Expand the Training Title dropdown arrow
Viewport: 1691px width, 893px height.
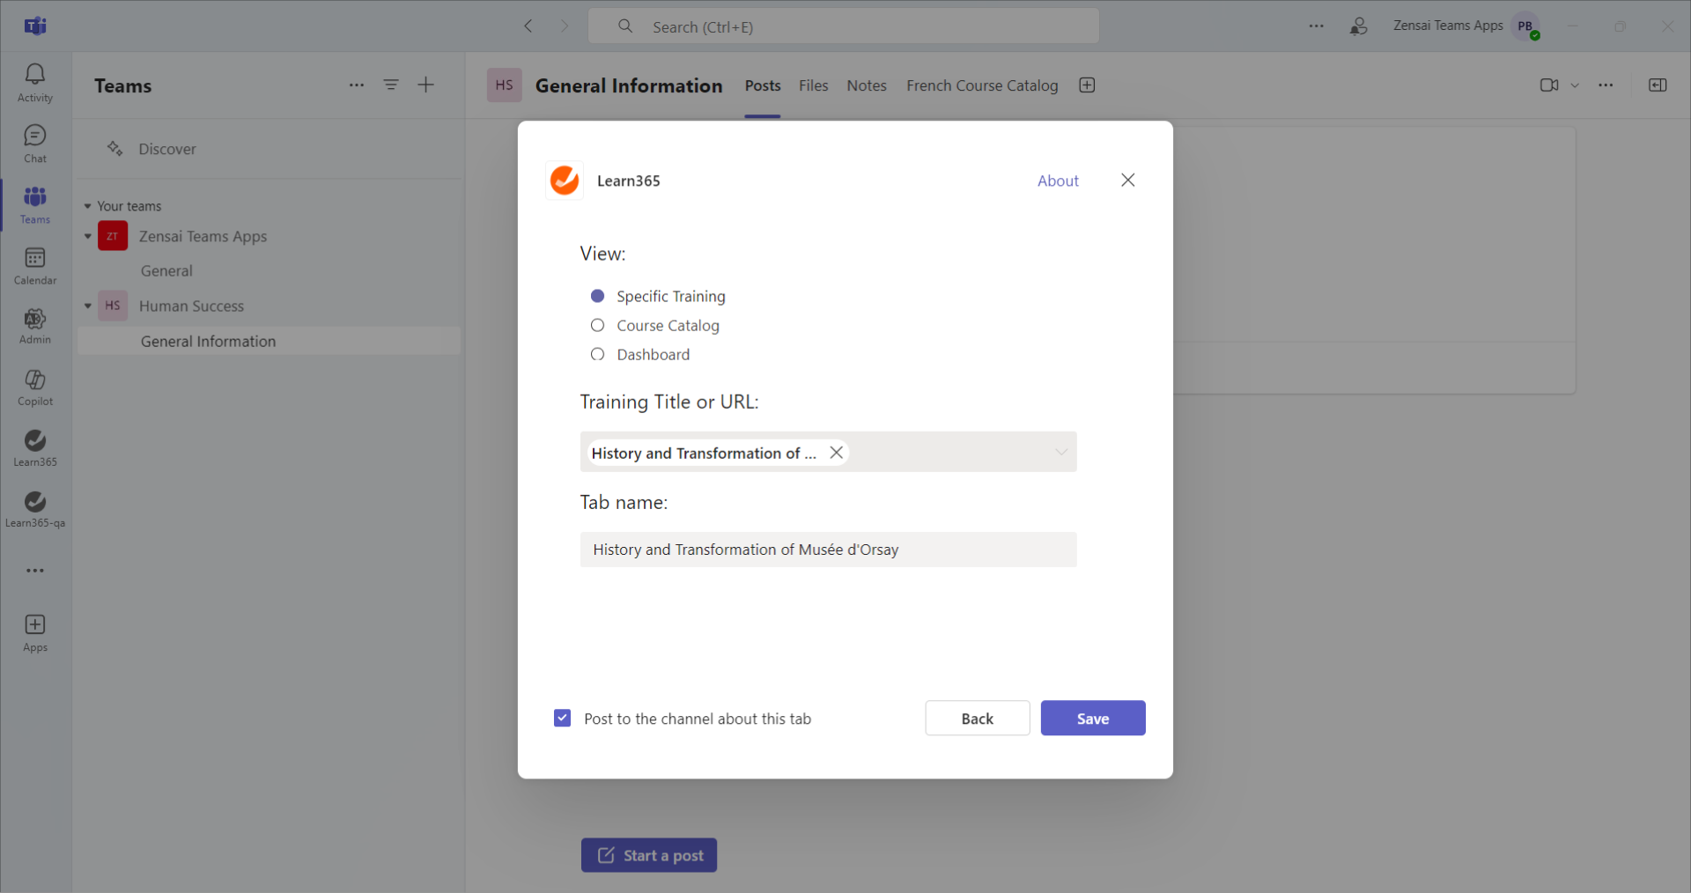click(x=1060, y=453)
